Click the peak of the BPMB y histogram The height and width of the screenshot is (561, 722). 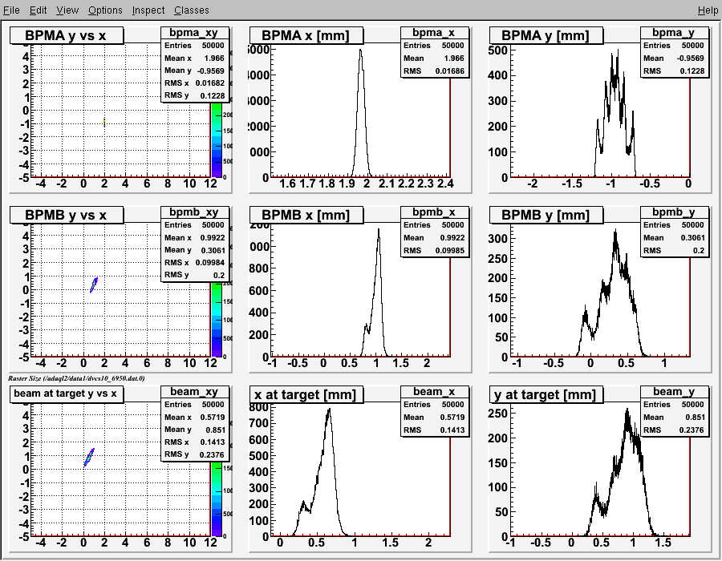pyautogui.click(x=615, y=231)
